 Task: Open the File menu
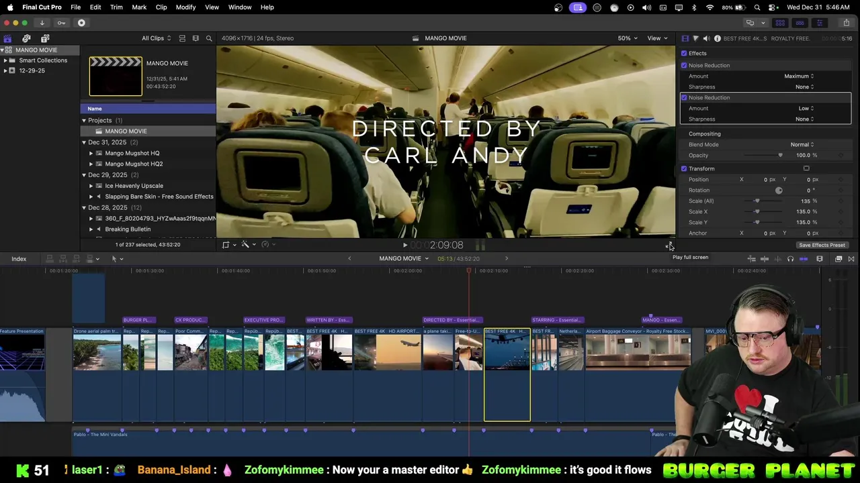[76, 7]
